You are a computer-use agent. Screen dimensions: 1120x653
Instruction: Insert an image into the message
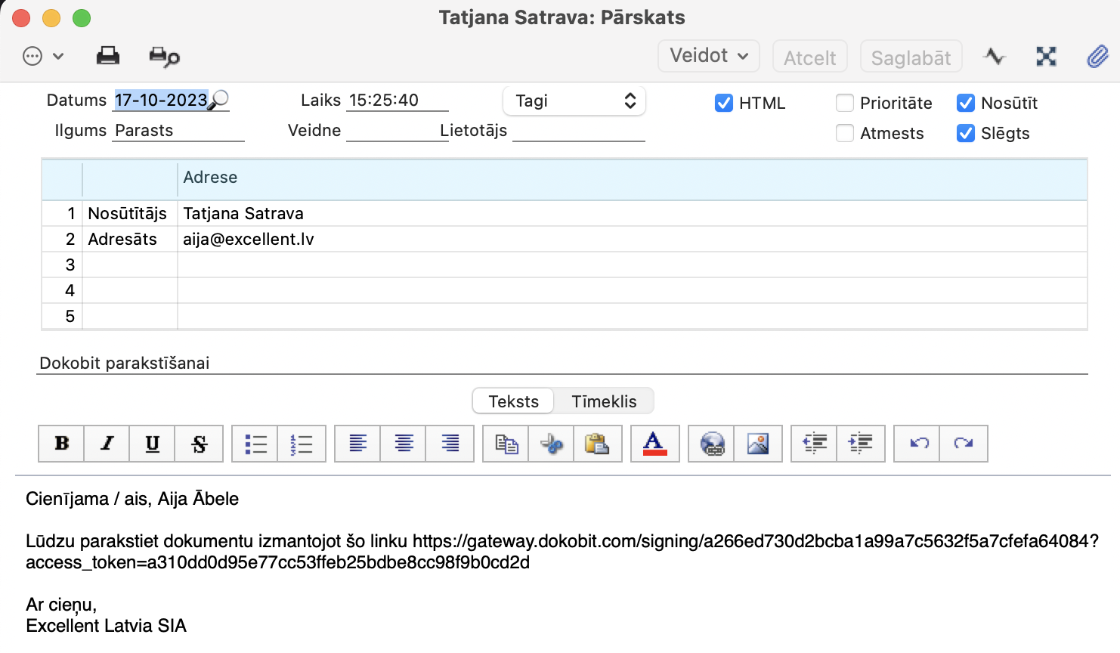[758, 444]
